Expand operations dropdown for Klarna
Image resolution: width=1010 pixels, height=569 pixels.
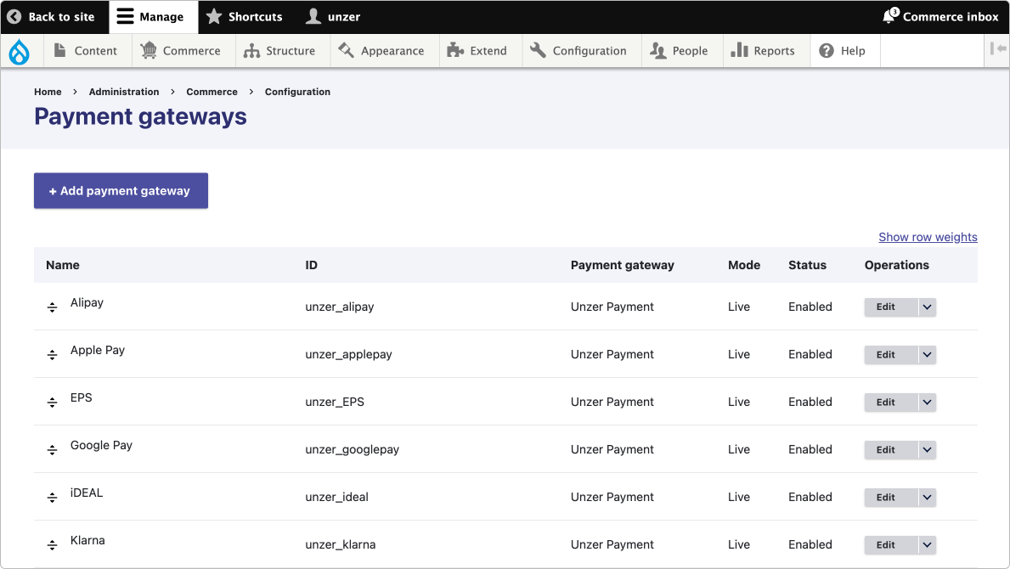927,545
